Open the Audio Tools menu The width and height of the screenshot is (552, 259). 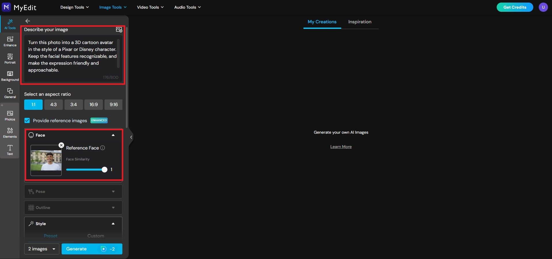point(187,7)
